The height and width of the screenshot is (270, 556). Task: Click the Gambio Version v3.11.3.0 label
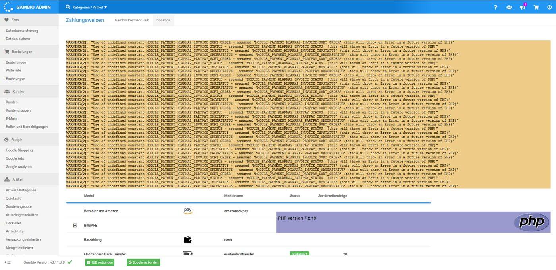click(44, 262)
